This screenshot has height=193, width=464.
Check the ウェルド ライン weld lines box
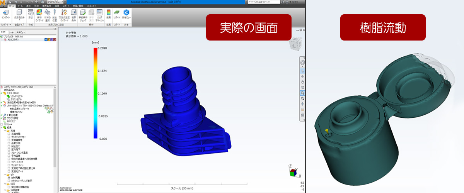(9, 165)
